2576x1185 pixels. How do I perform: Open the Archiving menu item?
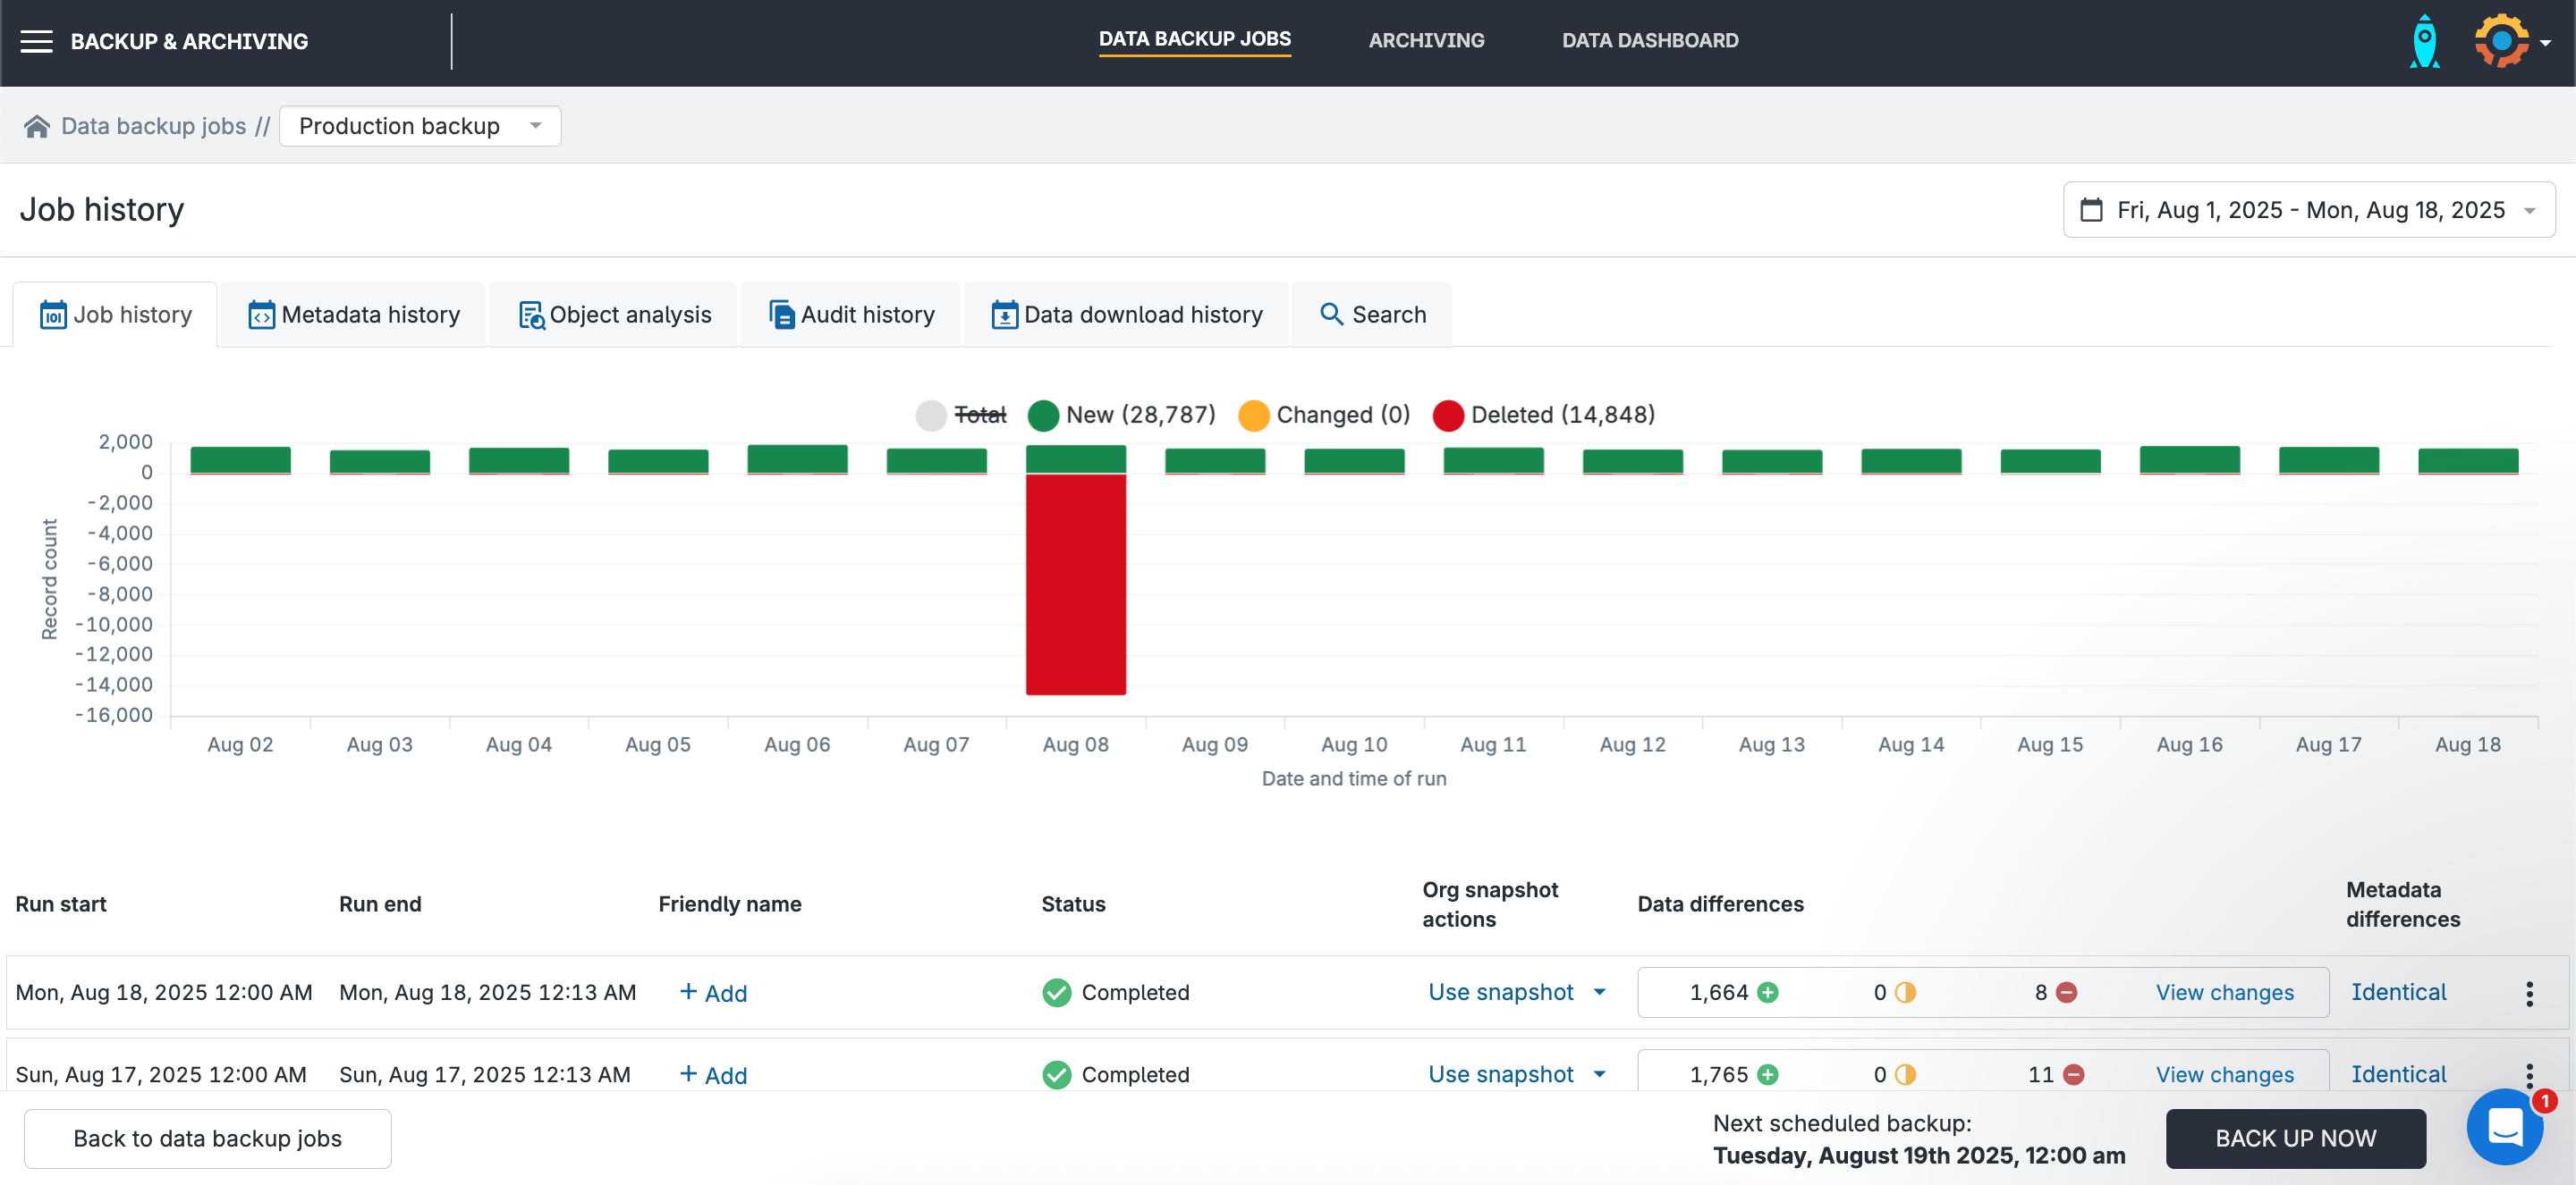(x=1426, y=41)
